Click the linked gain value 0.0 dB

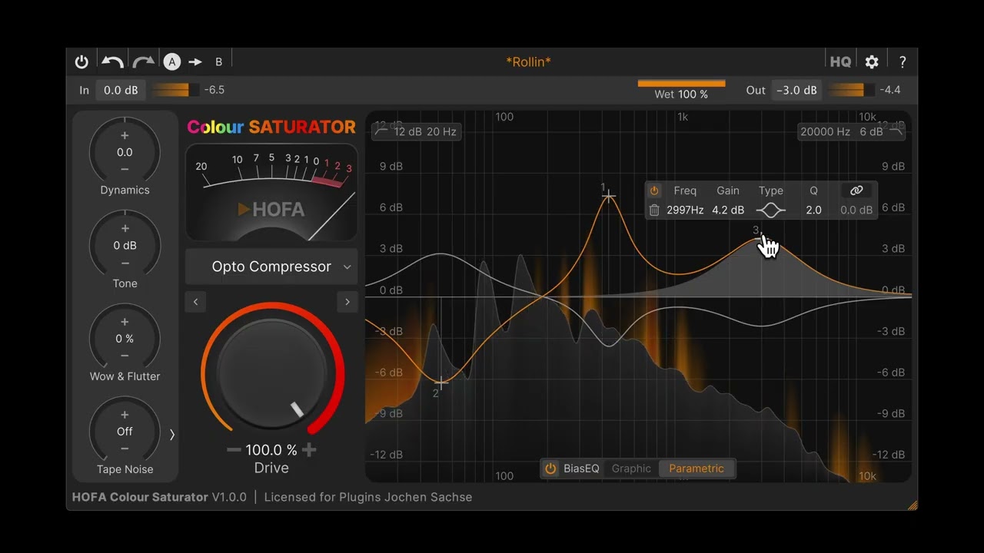pyautogui.click(x=856, y=210)
